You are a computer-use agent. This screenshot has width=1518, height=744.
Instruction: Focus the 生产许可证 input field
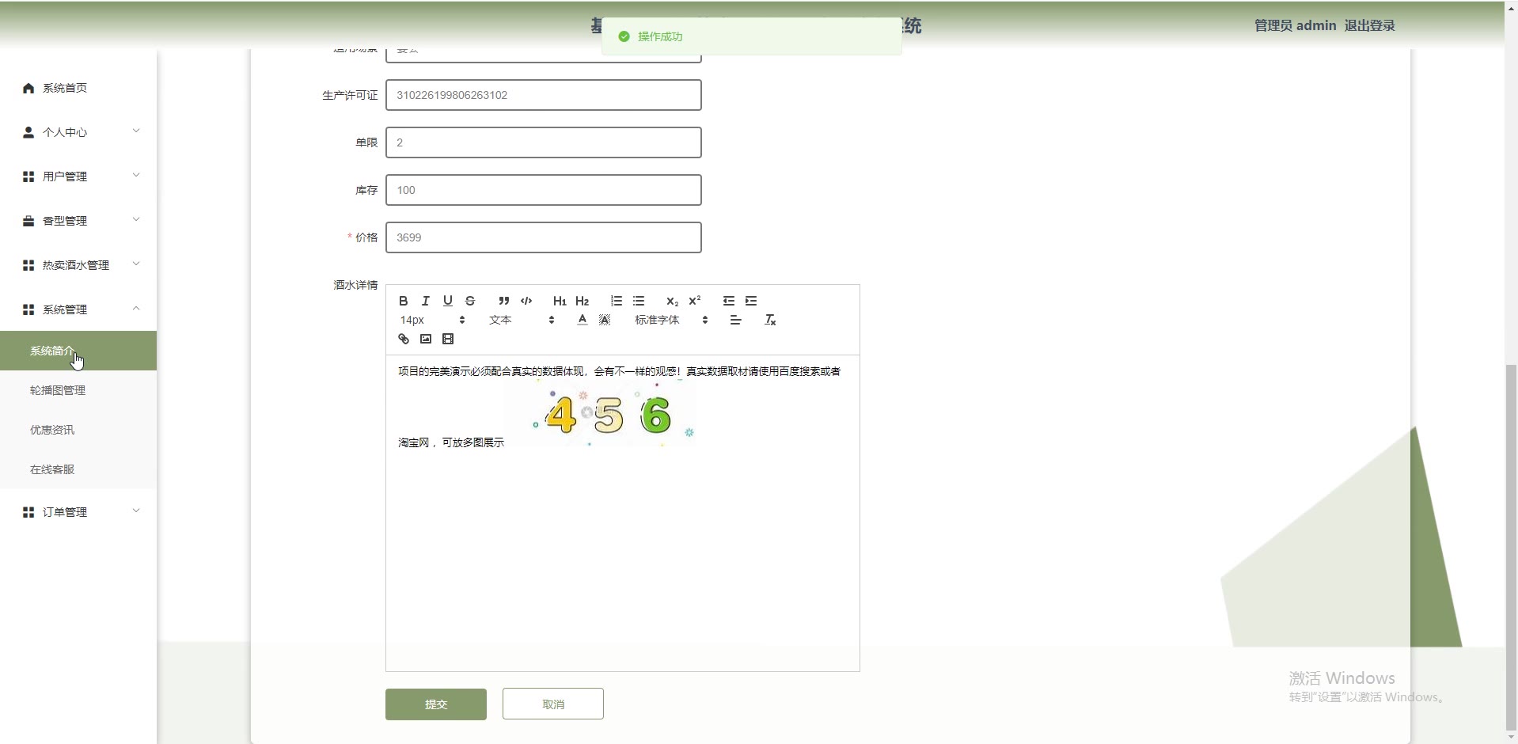tap(544, 95)
